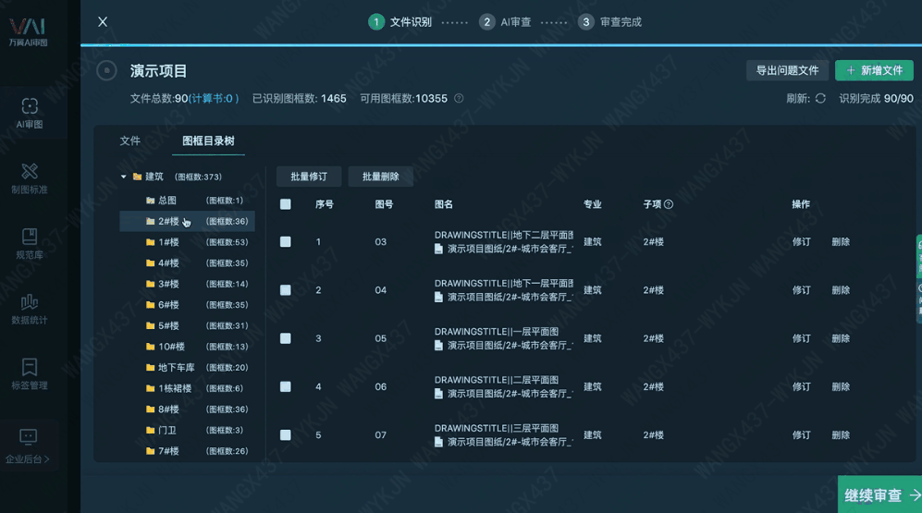Close the panel with the X icon

point(103,21)
